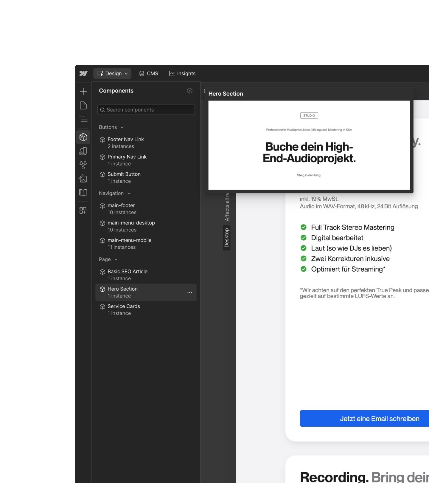The image size is (429, 483).
Task: Click 'Jetzt eine Email schreiben' button
Action: 364,418
